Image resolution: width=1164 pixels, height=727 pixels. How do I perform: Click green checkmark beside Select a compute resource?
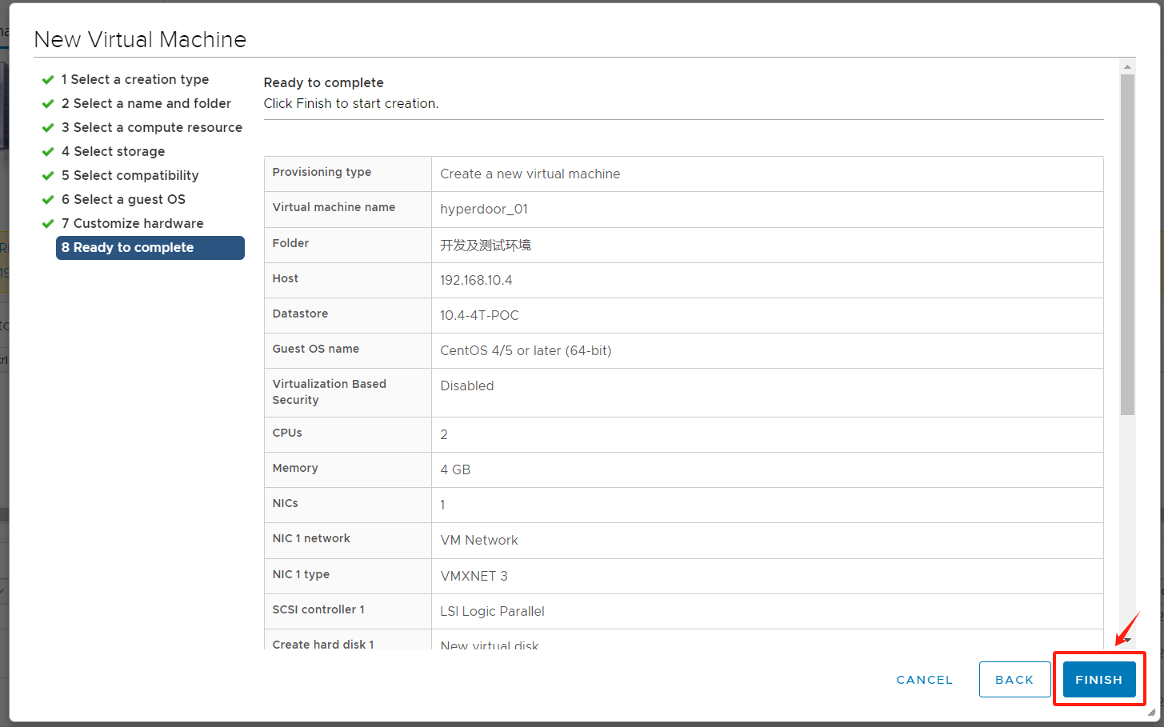(x=48, y=128)
